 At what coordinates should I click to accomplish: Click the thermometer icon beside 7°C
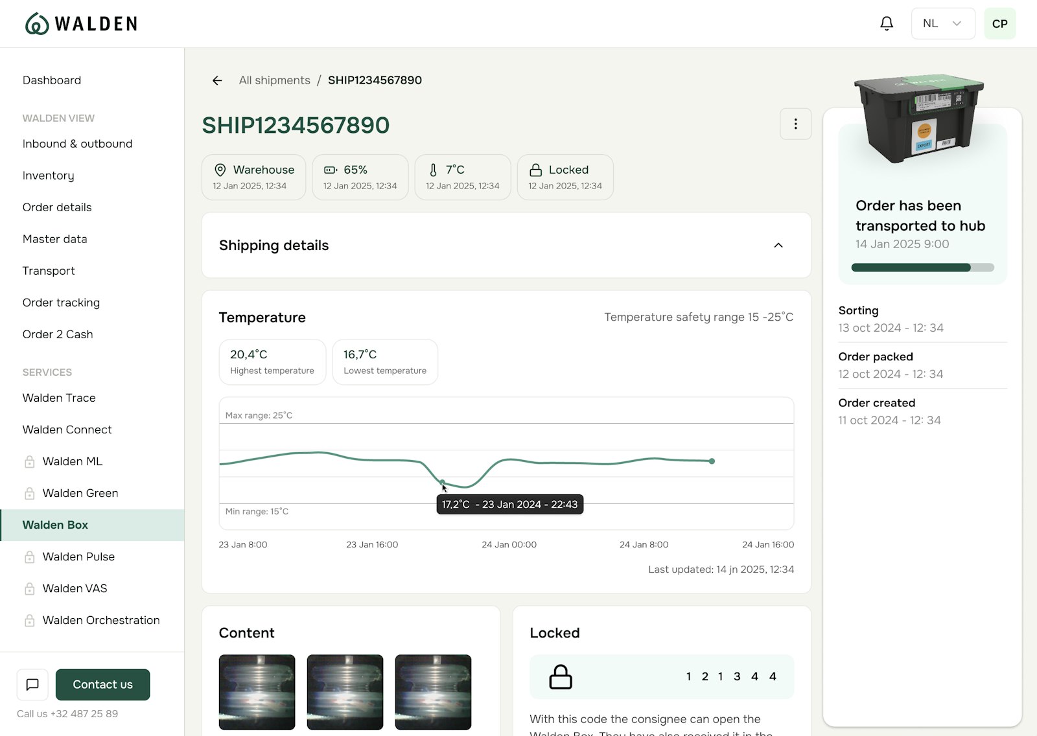click(x=433, y=170)
